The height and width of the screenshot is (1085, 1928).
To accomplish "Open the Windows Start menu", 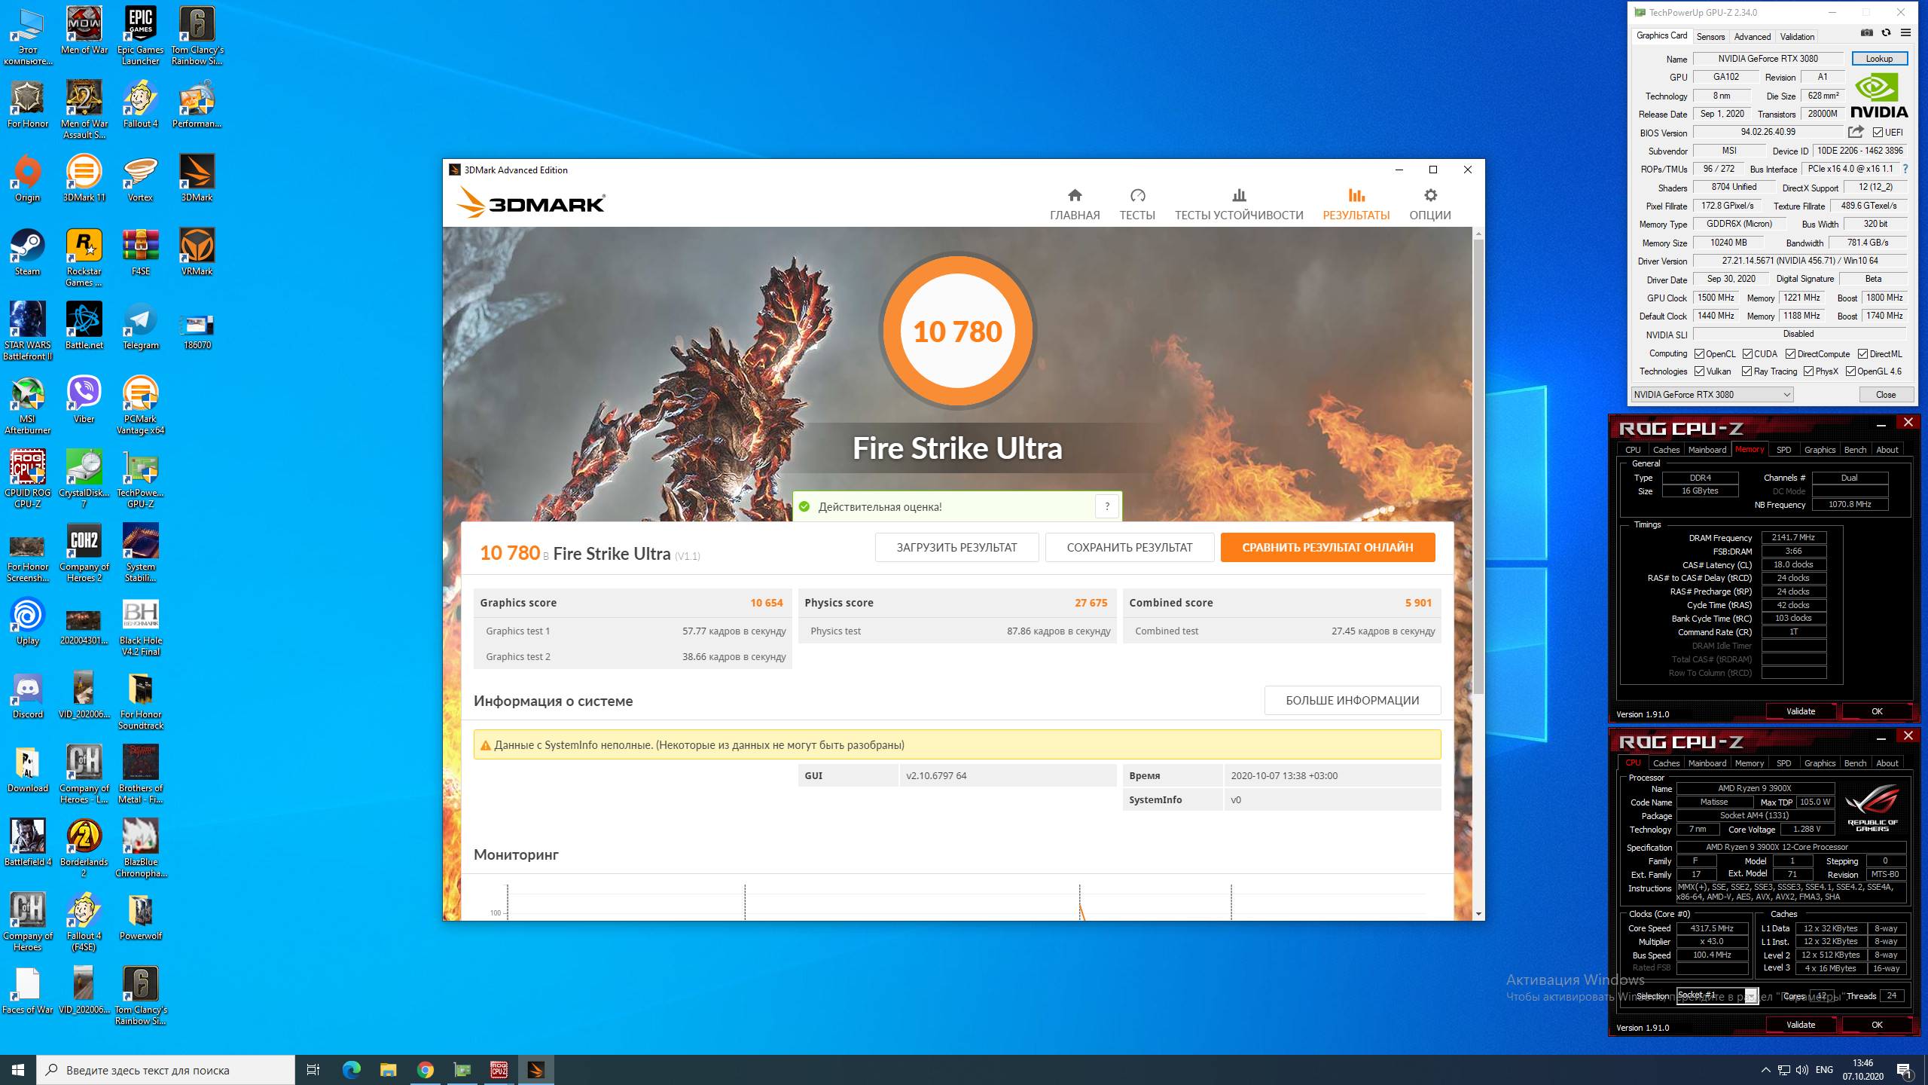I will (18, 1070).
